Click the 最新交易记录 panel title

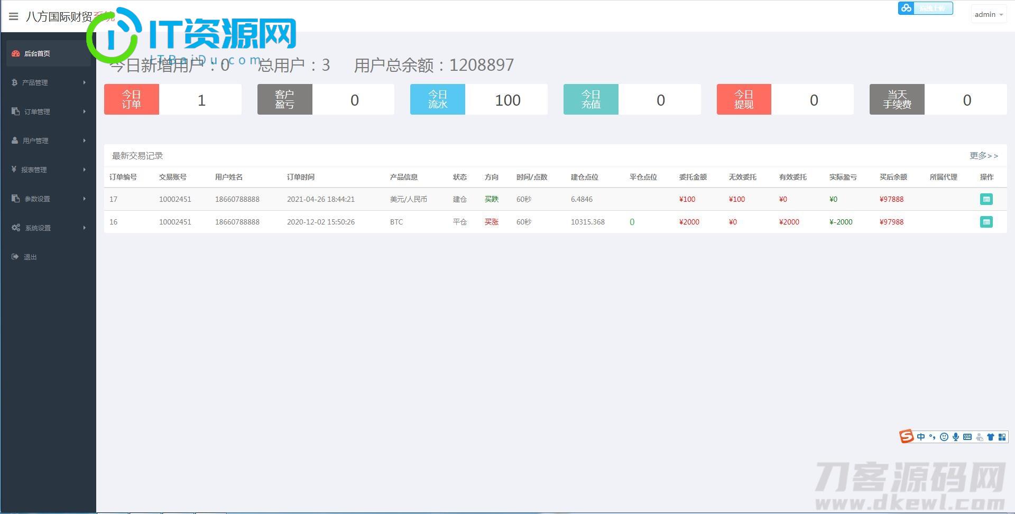pos(137,156)
